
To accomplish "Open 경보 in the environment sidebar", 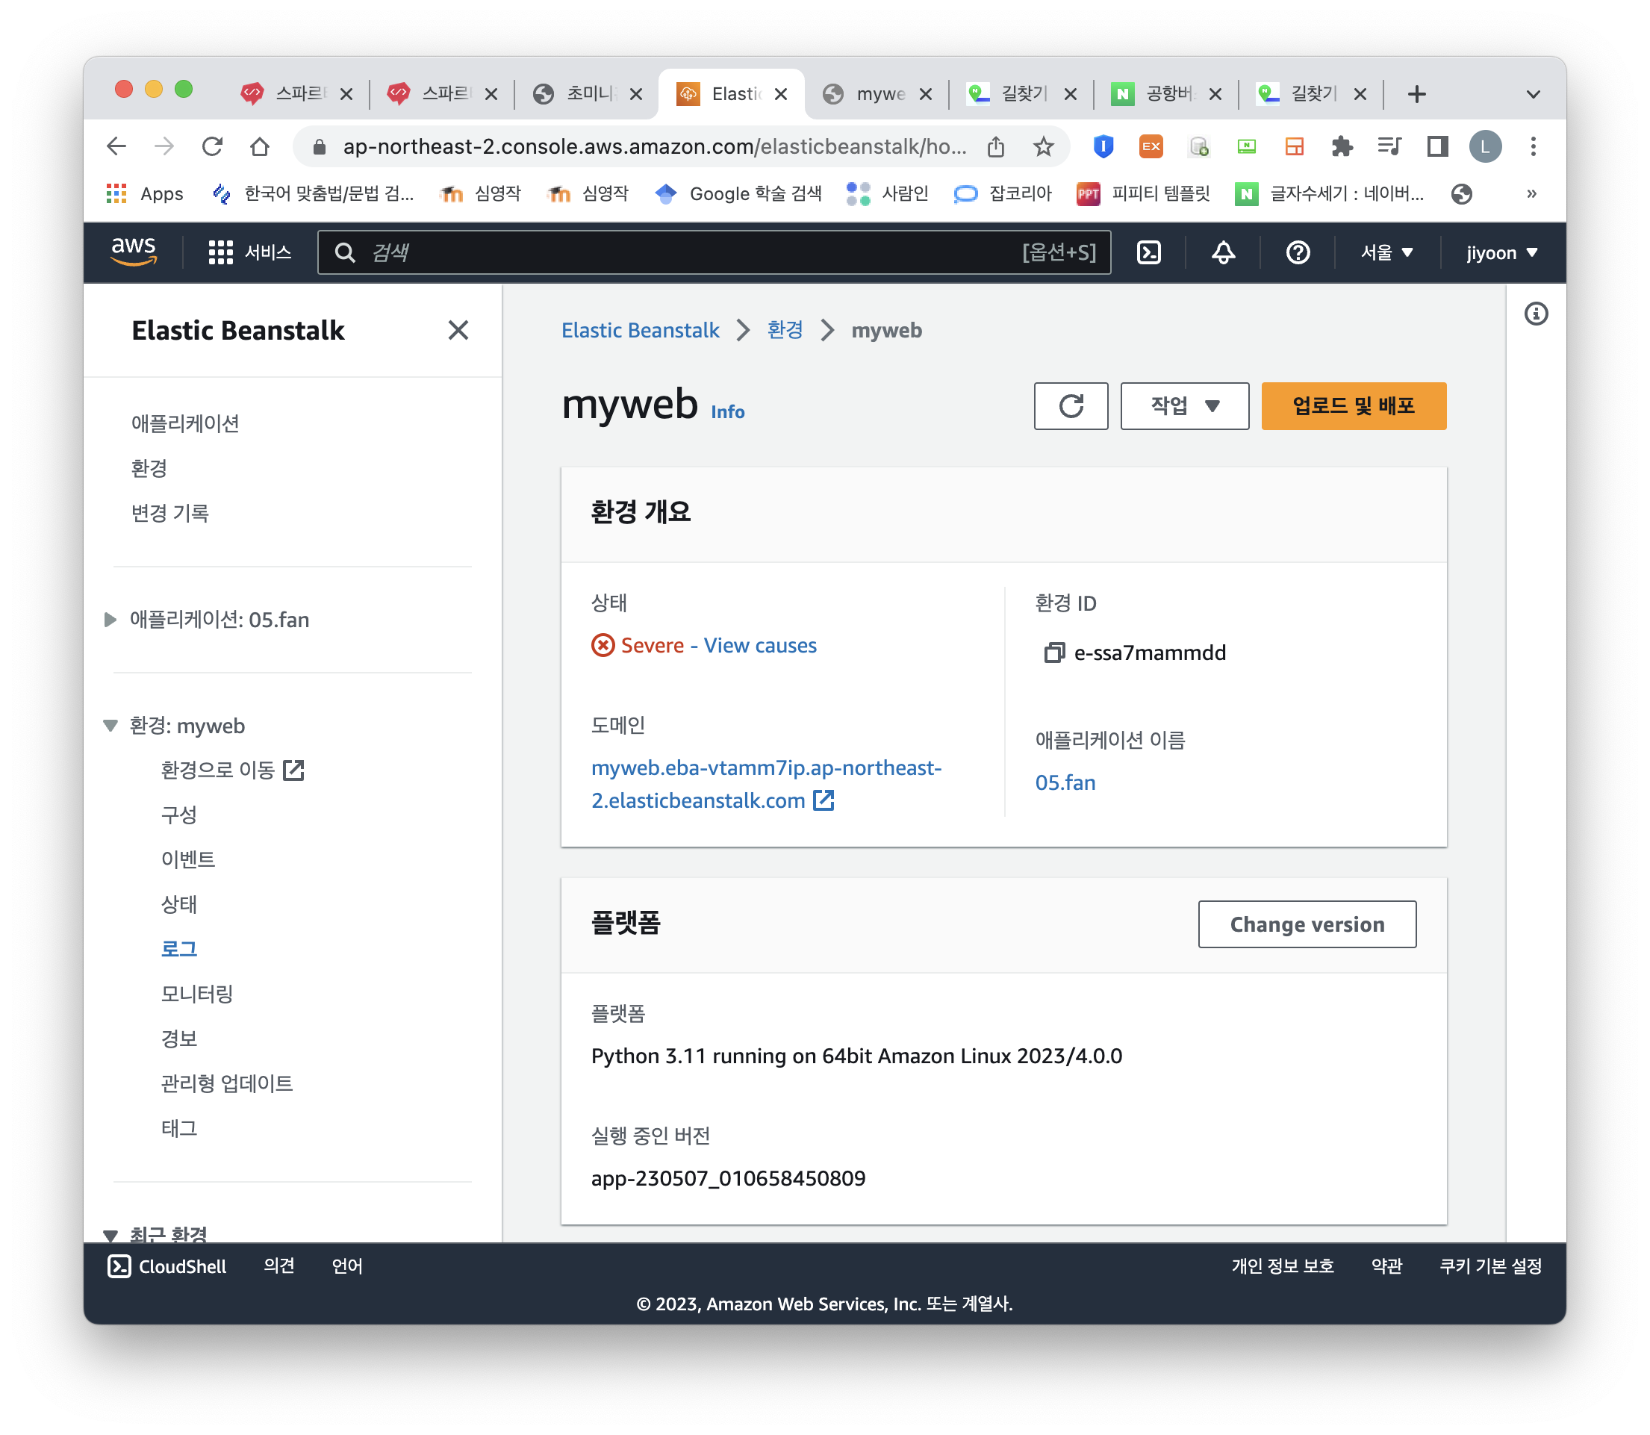I will 178,1039.
